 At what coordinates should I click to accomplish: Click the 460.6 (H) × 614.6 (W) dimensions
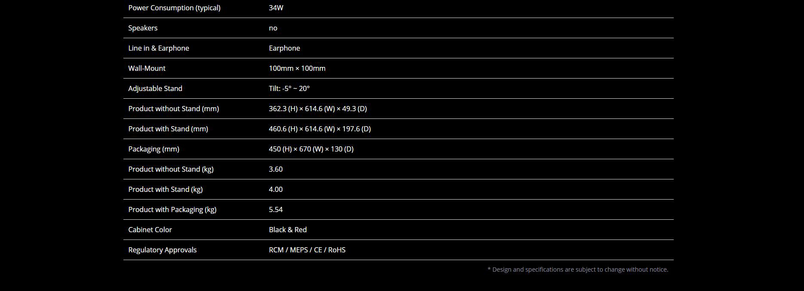(x=320, y=129)
